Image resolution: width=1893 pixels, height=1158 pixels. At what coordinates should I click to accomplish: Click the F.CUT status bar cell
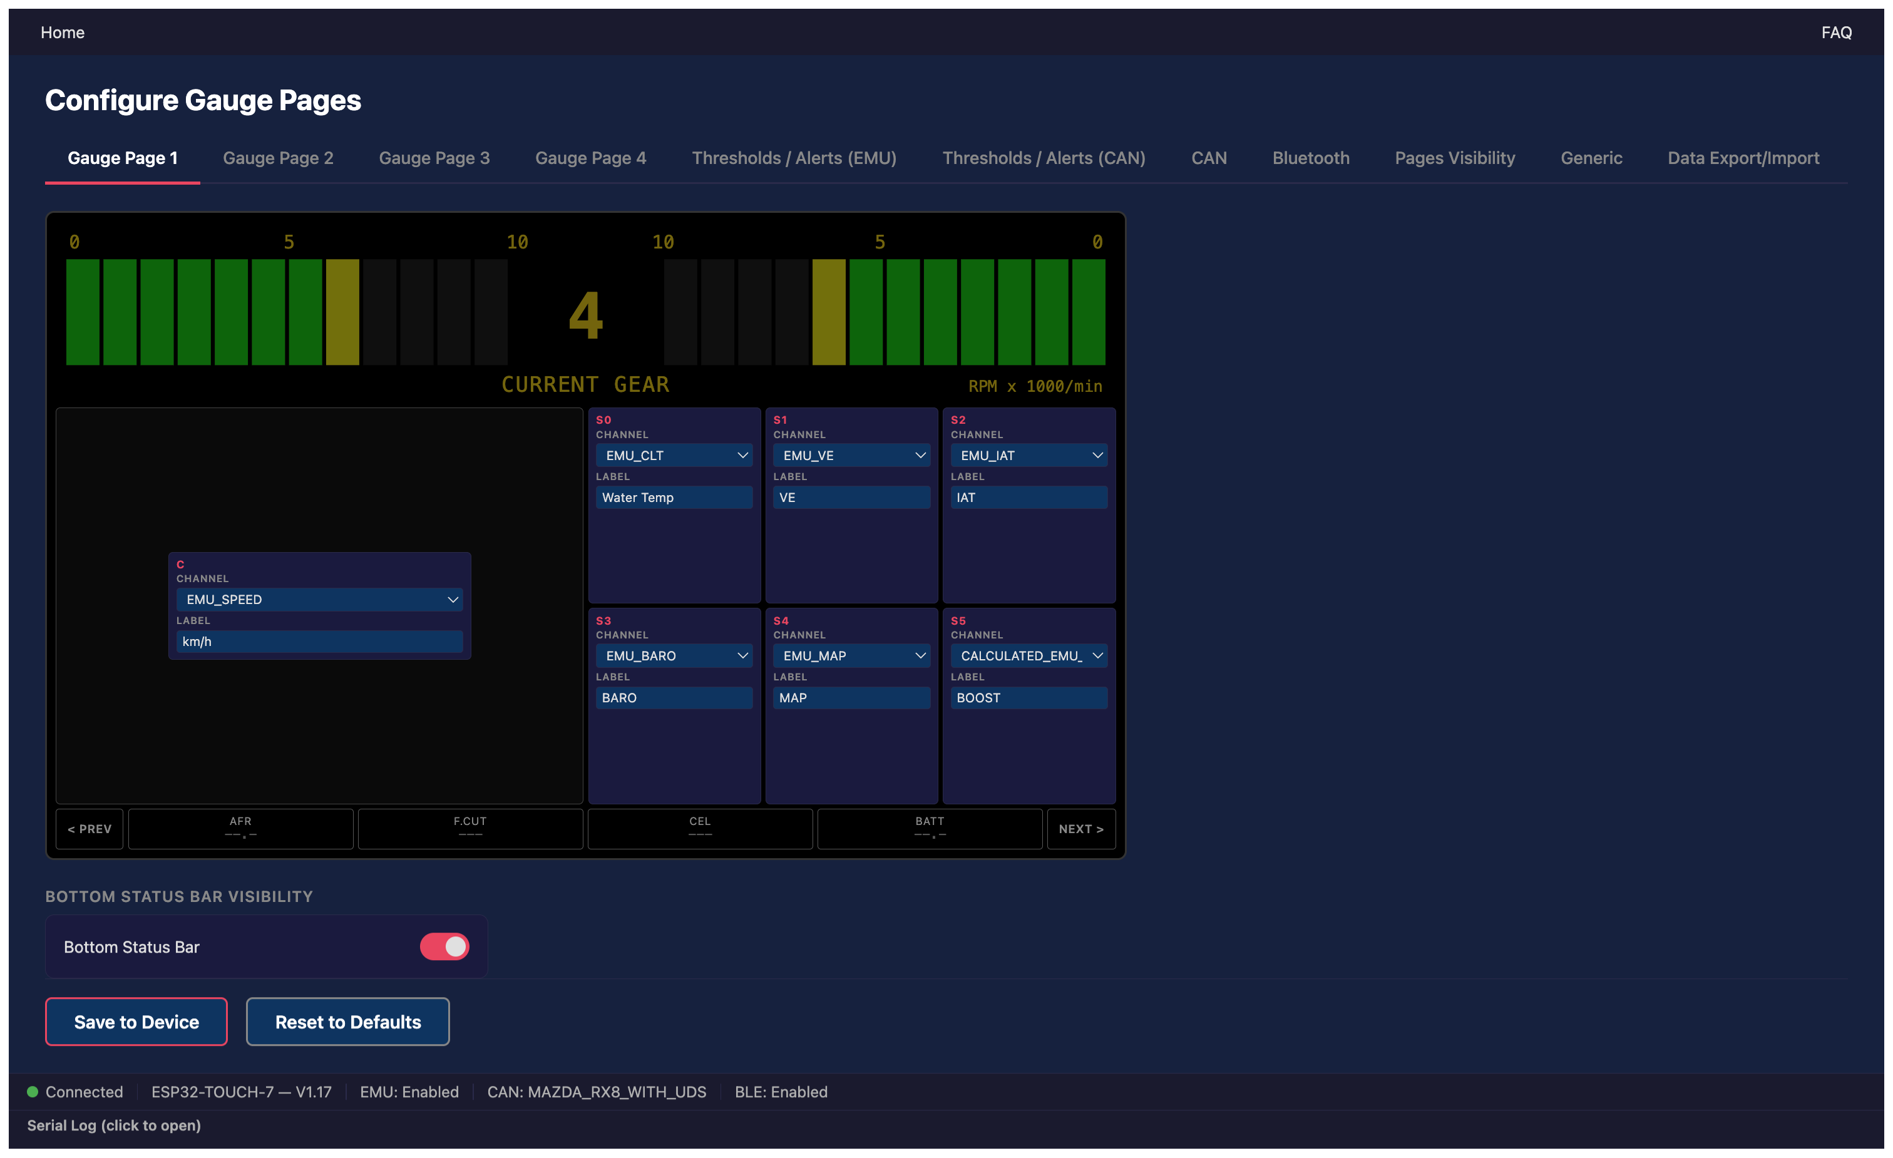(470, 828)
